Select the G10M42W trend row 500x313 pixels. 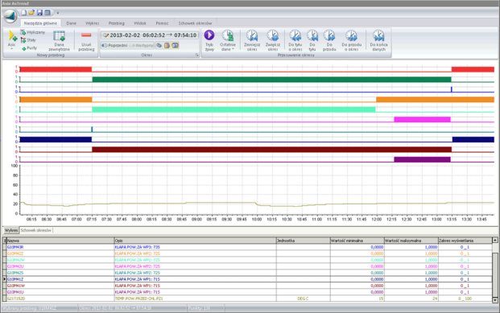click(x=247, y=260)
